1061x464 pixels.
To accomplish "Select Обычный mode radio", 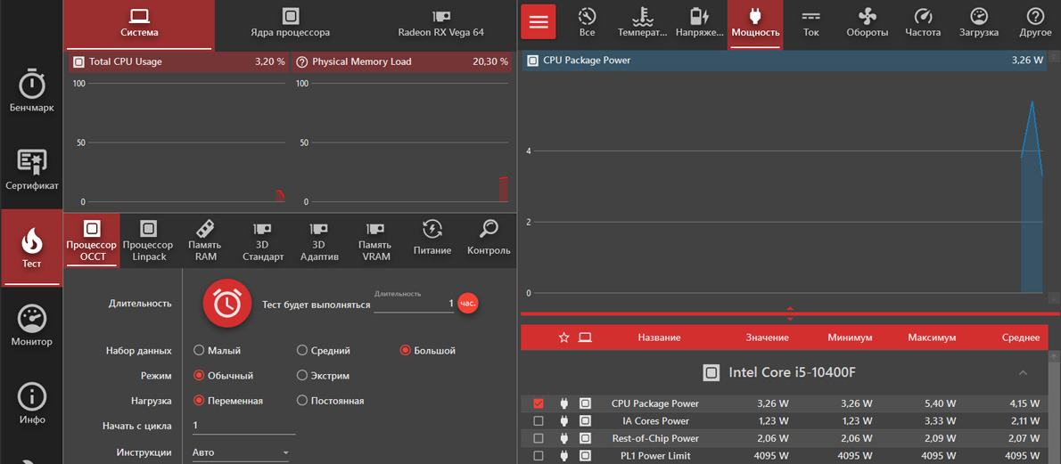I will point(223,376).
